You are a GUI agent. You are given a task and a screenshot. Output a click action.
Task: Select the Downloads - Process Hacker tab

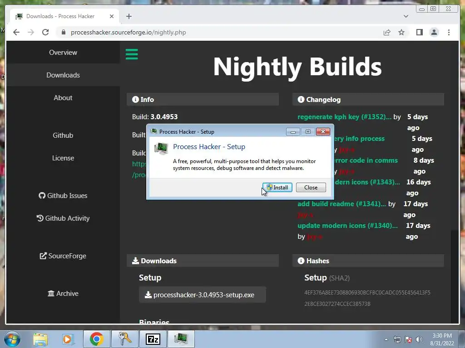[64, 16]
